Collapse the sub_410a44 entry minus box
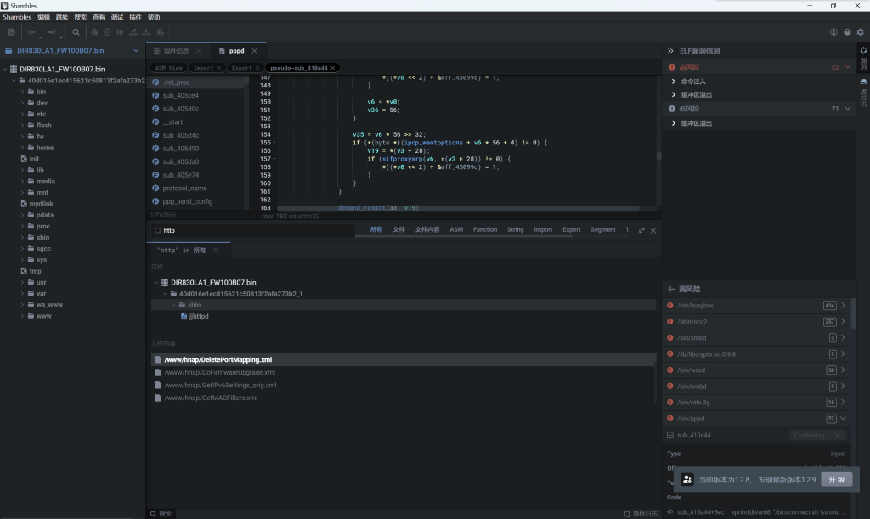This screenshot has width=870, height=519. (x=670, y=435)
